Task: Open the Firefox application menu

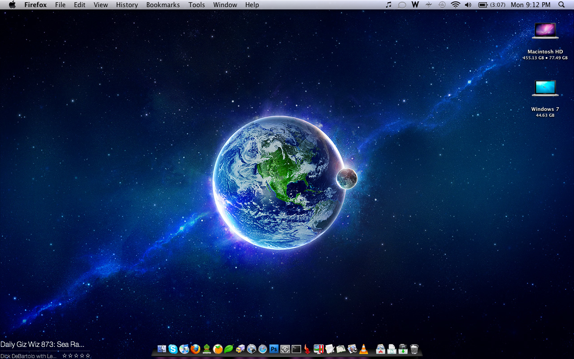Action: tap(35, 5)
